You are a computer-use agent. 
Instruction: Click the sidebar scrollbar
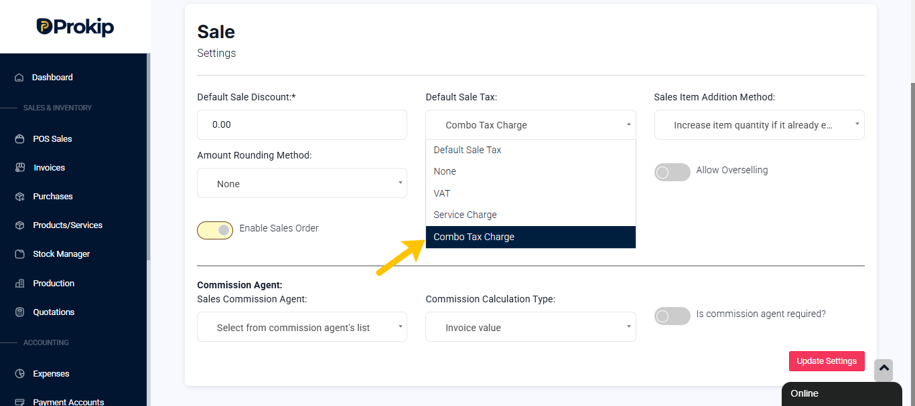149,157
